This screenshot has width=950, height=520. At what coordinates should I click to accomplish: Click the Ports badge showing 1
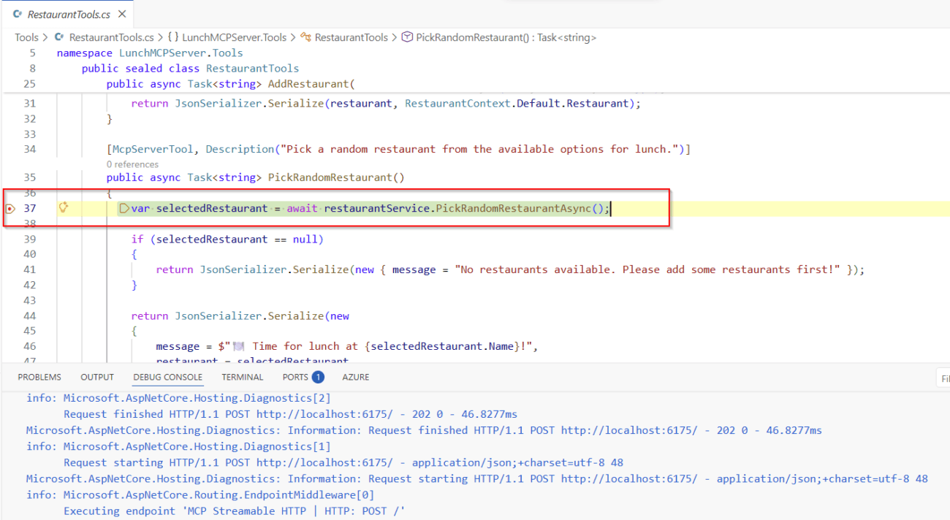pos(318,377)
